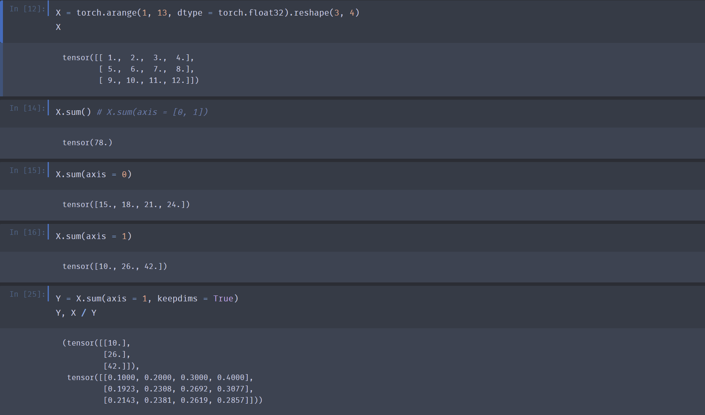This screenshot has height=415, width=705.
Task: Click the In [25] prompt label
Action: pos(27,294)
